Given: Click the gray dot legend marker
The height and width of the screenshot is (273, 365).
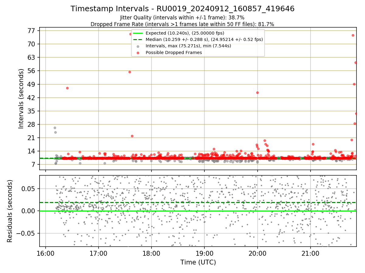Looking at the screenshot, I should click(138, 46).
